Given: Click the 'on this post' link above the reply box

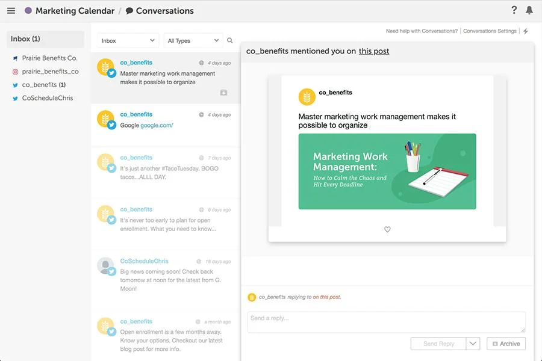Looking at the screenshot, I should (326, 297).
